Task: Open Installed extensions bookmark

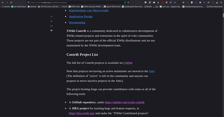Action: click(193, 6)
